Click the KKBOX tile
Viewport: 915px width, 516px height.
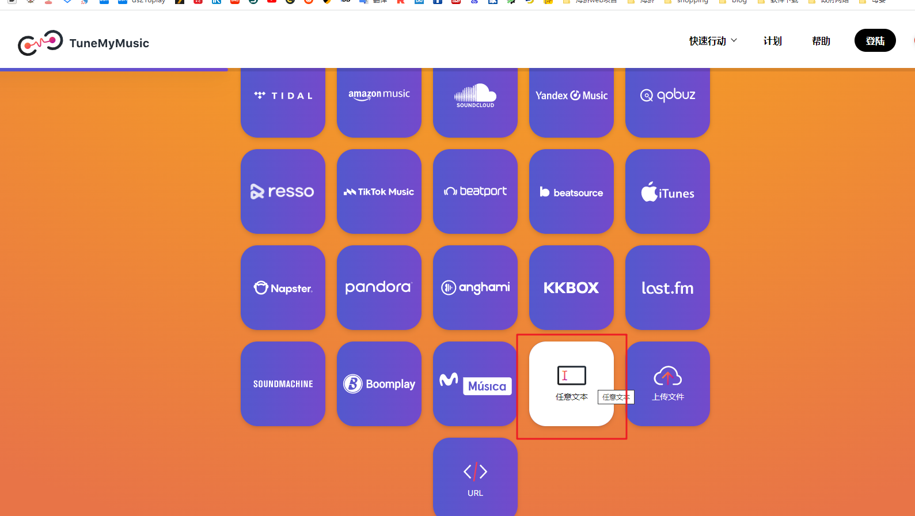(x=571, y=287)
